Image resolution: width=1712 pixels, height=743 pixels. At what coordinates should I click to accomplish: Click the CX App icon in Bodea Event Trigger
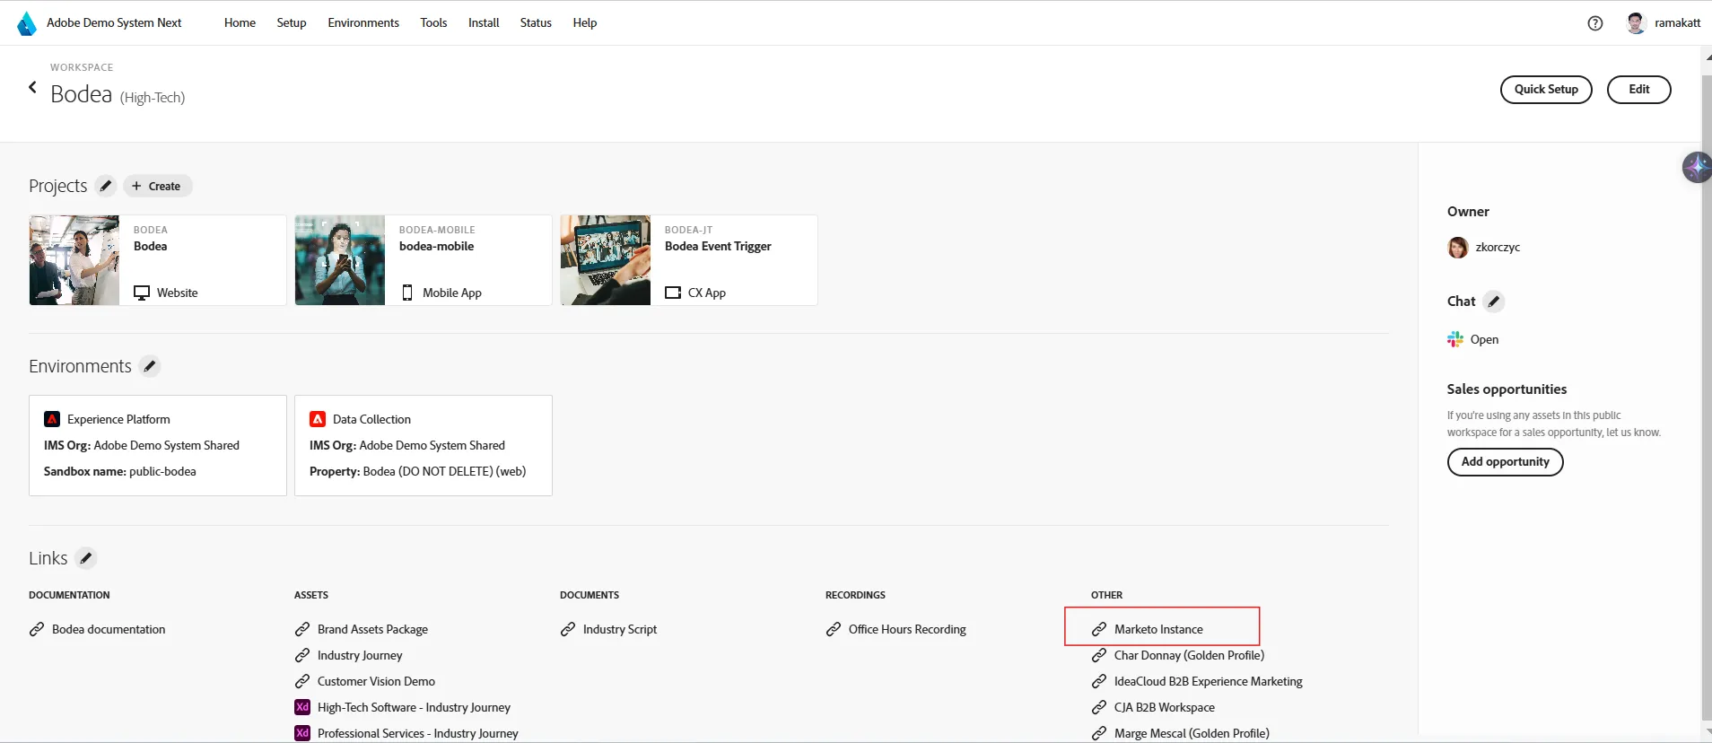tap(673, 293)
